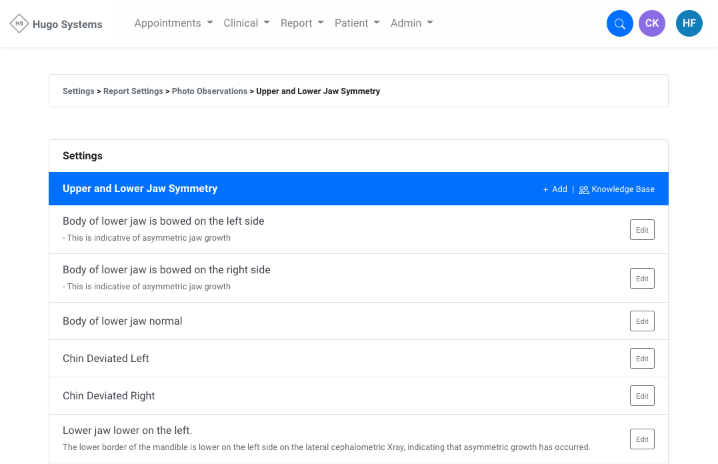Open the Patient menu

357,23
